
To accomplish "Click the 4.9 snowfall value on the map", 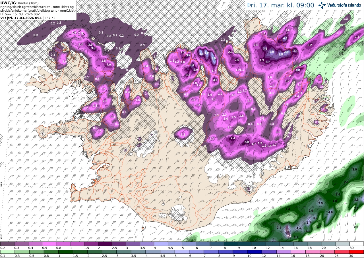I will (x=207, y=53).
